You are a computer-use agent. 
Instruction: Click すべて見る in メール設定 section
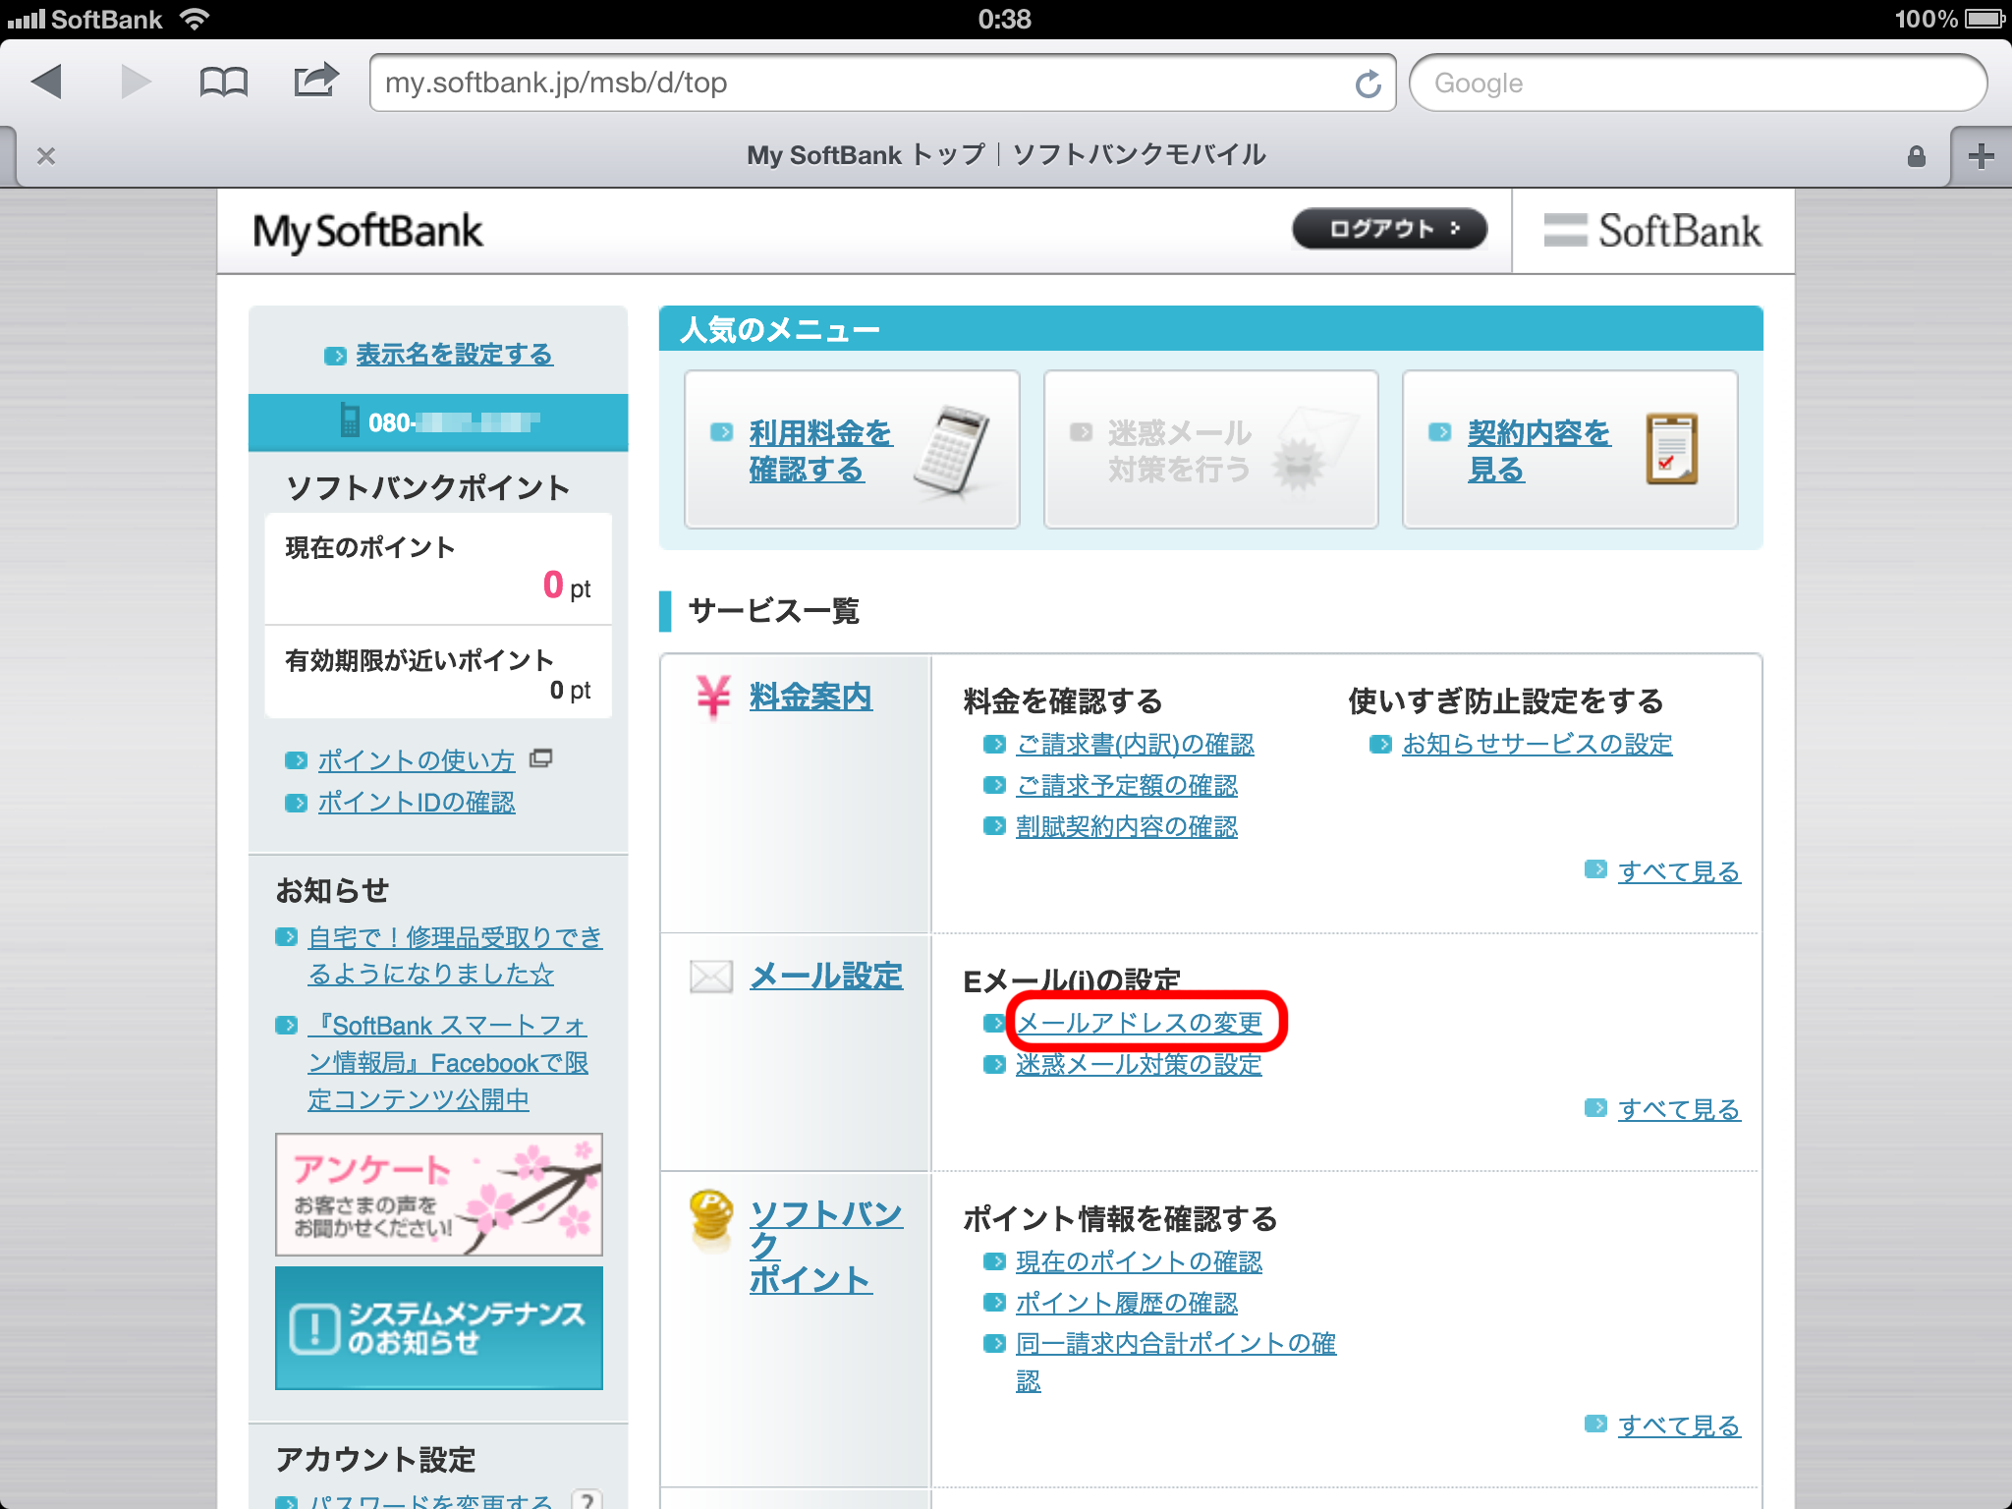pos(1680,1109)
